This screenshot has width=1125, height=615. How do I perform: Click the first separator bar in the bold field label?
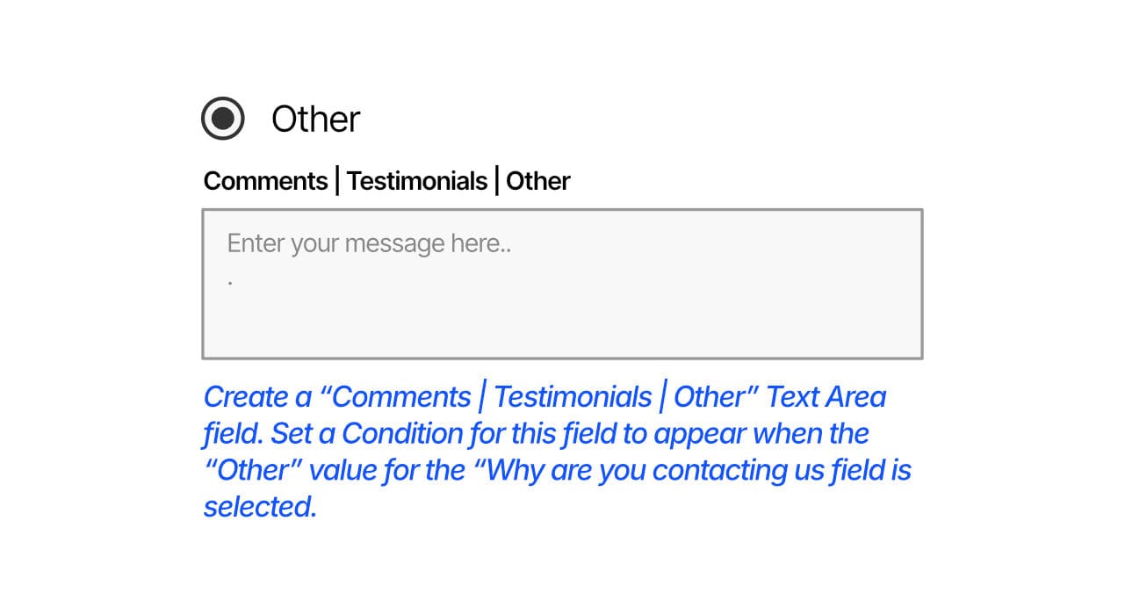click(337, 181)
